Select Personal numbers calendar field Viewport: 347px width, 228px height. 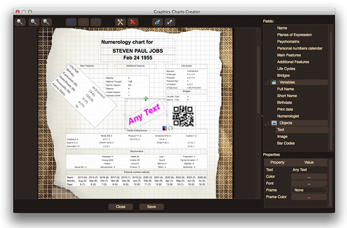click(299, 48)
